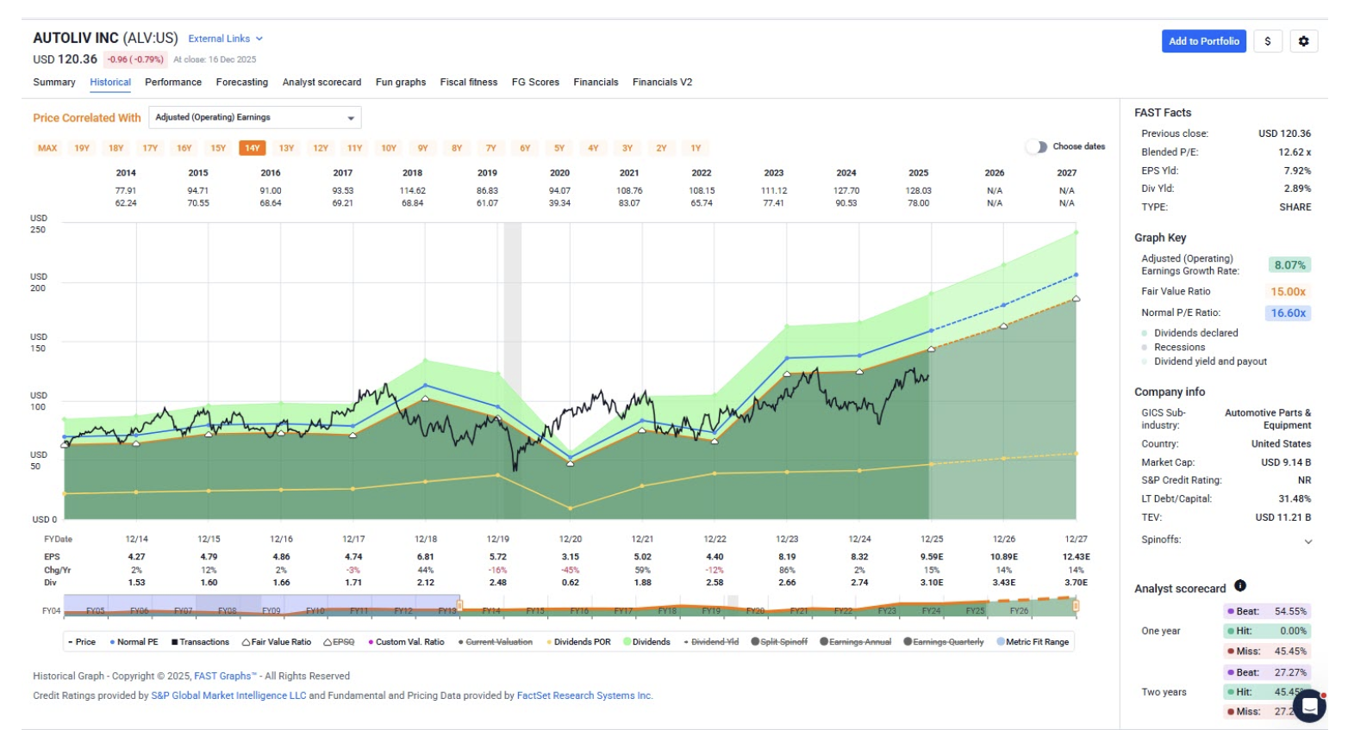Click the left range slider handle on timeline
Screen dimensions: 1348x742
coord(459,606)
